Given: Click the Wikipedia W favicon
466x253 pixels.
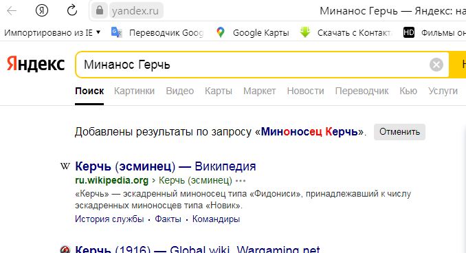Looking at the screenshot, I should pyautogui.click(x=65, y=166).
